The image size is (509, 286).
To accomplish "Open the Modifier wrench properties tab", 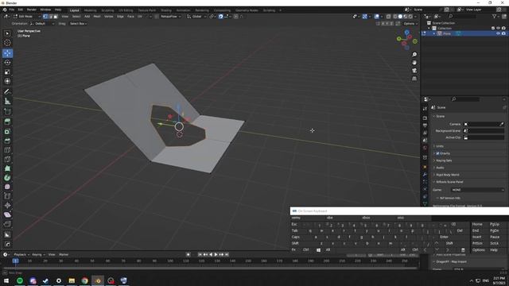I will [425, 175].
